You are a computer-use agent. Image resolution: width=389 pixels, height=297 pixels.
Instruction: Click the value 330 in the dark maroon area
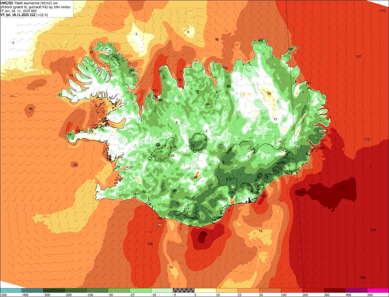(x=342, y=187)
